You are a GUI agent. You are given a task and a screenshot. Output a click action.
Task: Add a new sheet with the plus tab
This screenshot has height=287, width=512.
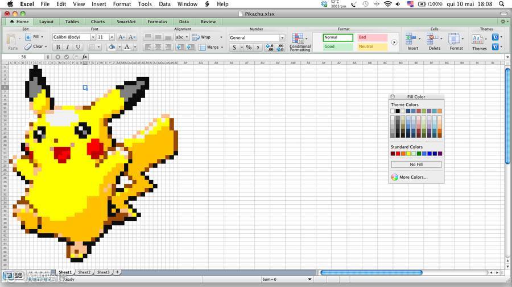click(117, 272)
